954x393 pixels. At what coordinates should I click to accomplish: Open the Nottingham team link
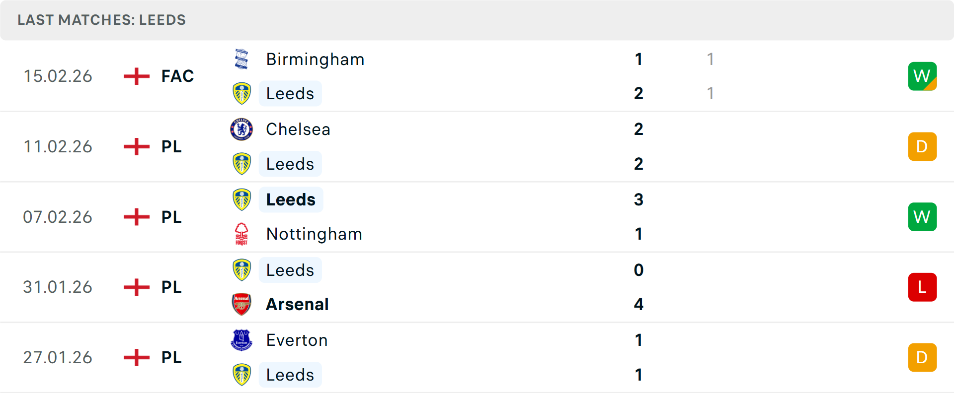(x=314, y=234)
